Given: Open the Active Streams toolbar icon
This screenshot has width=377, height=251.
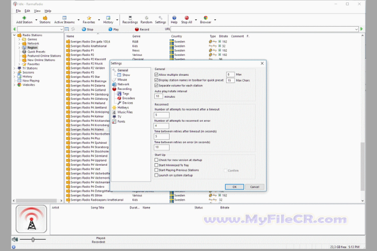Looking at the screenshot, I should pyautogui.click(x=64, y=20).
